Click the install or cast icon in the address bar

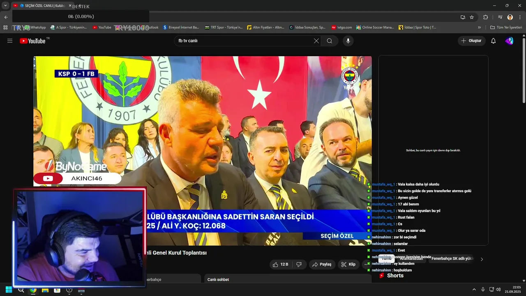pos(463,17)
